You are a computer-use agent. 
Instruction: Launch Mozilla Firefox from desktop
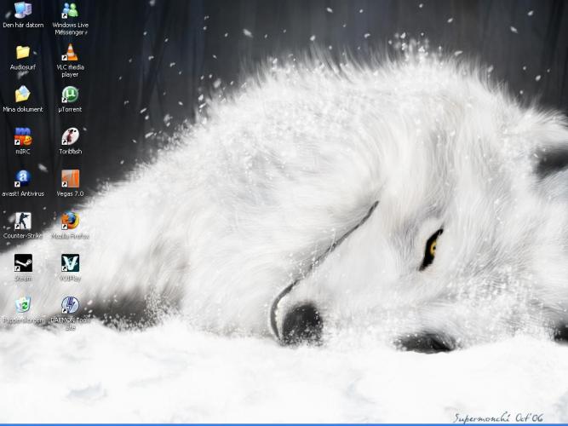[70, 221]
